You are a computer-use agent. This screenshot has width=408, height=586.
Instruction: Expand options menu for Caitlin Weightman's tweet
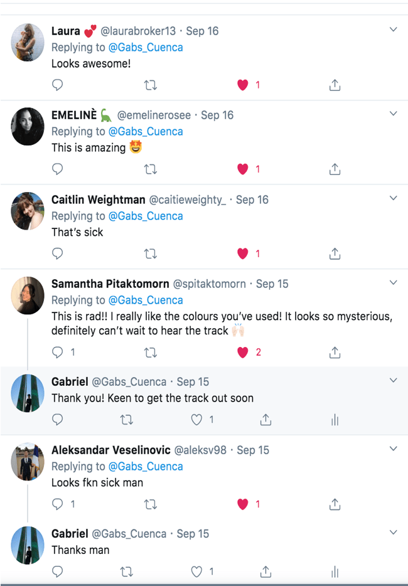(394, 198)
